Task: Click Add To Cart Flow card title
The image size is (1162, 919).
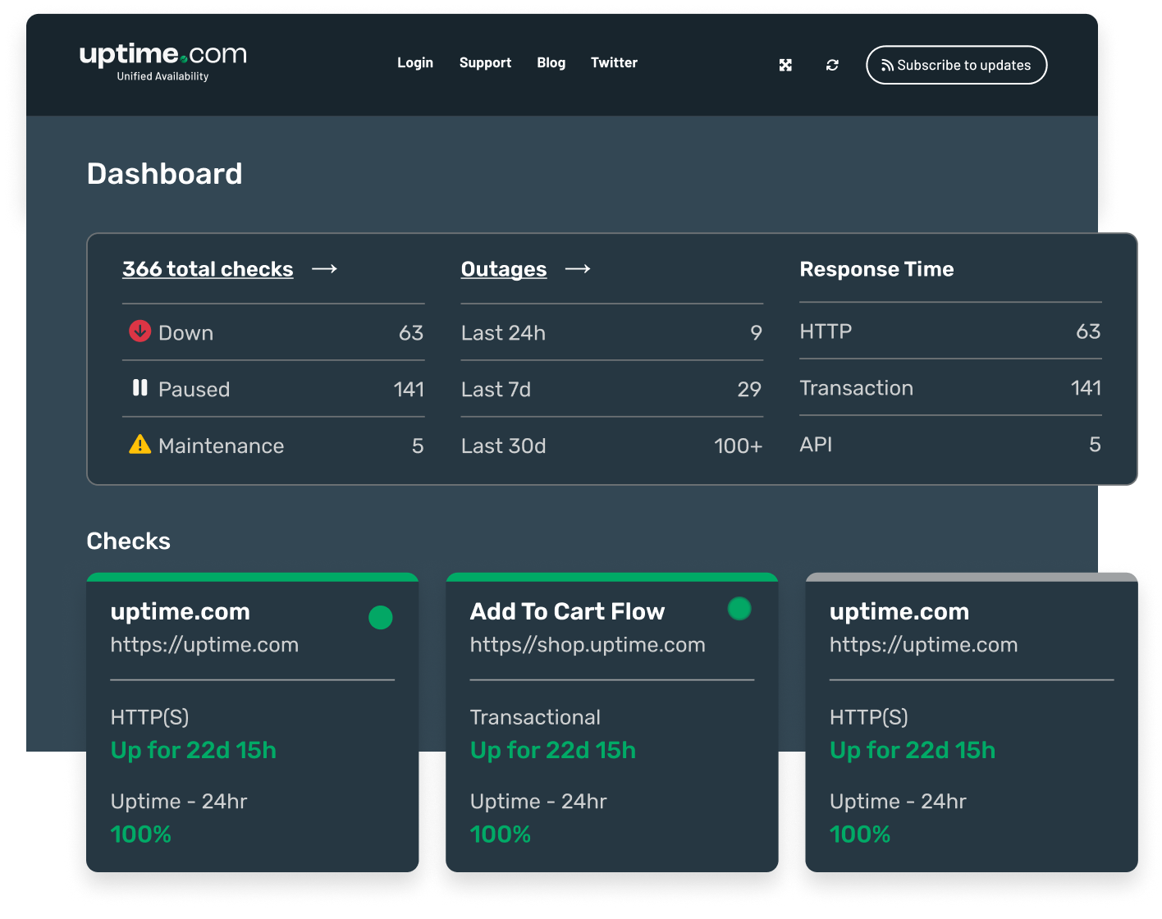Action: [x=567, y=611]
